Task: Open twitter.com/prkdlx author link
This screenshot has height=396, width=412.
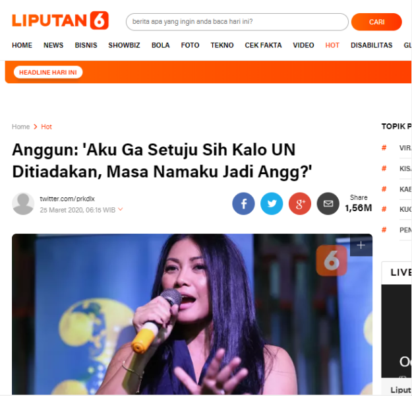Action: click(x=67, y=199)
